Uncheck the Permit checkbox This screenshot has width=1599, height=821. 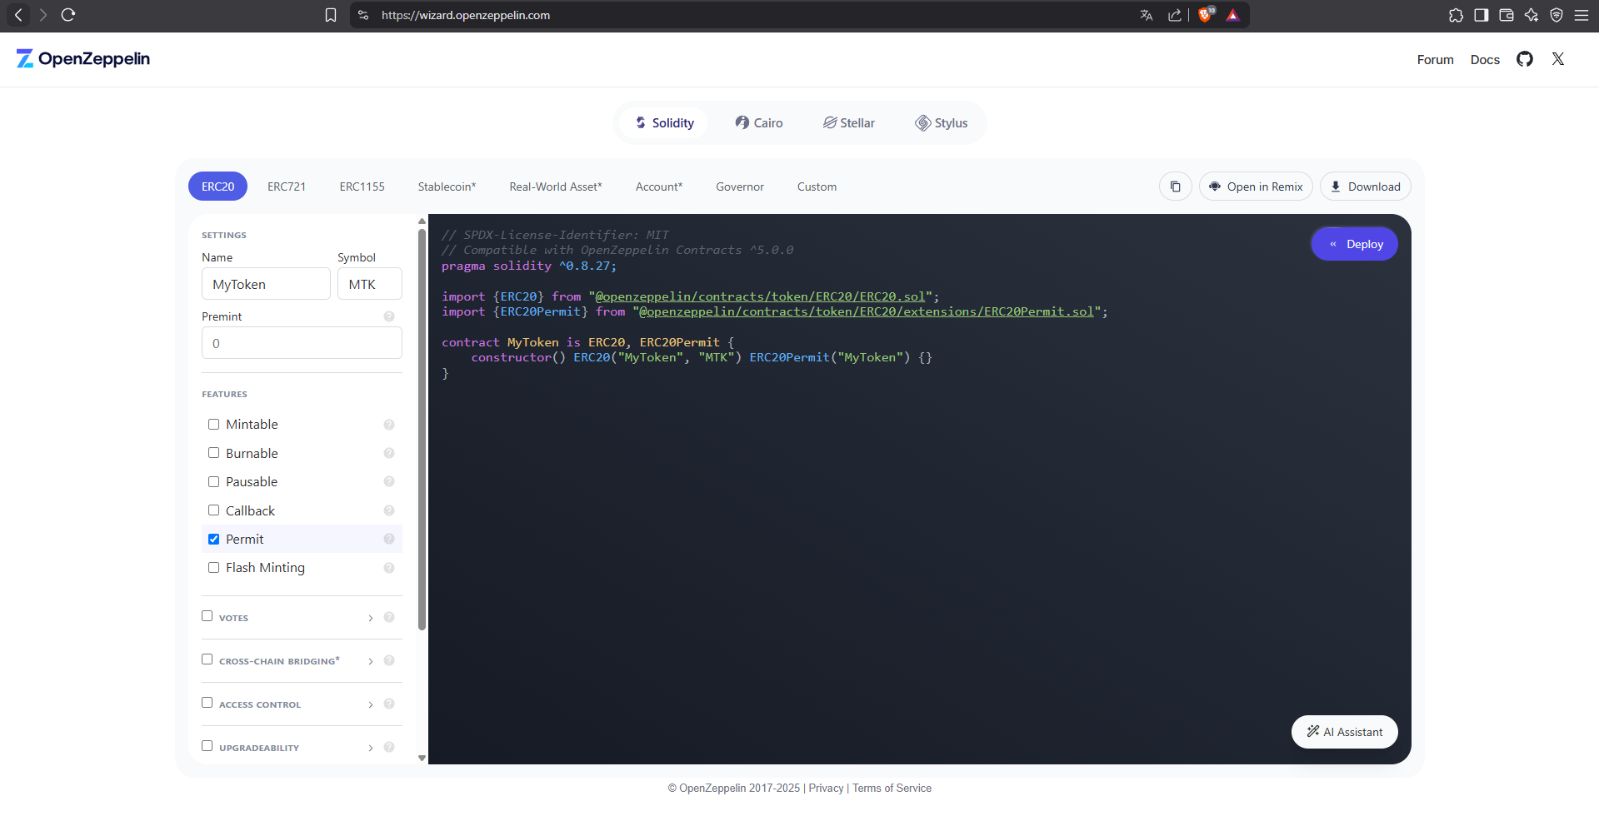point(213,539)
